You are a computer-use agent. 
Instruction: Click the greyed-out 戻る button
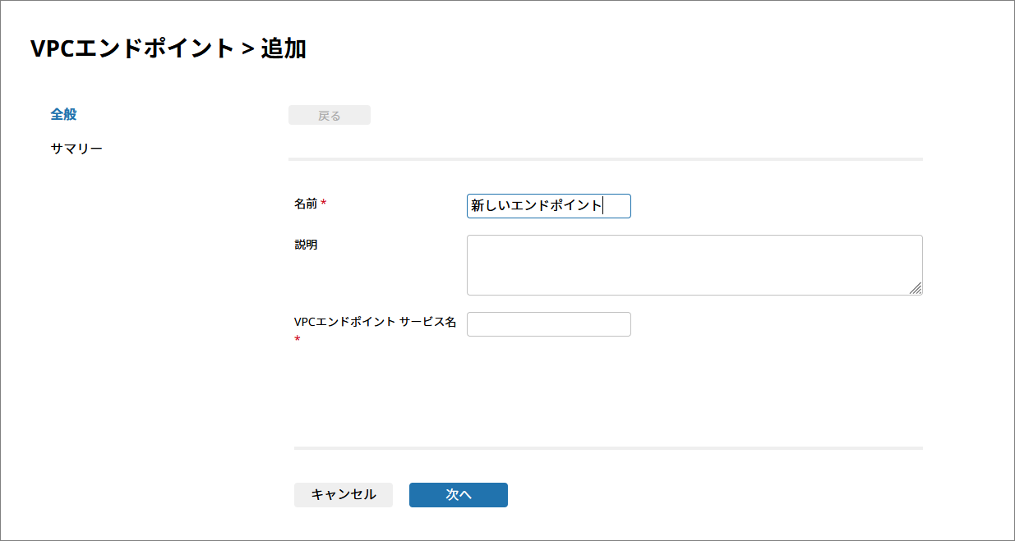pos(329,116)
